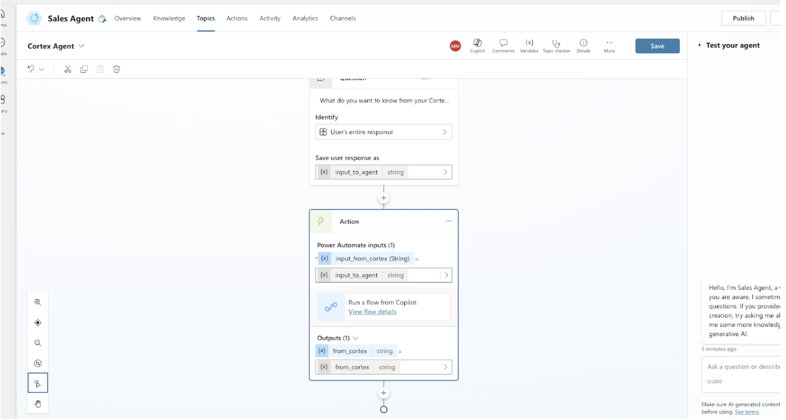
Task: Add node below the Action node
Action: 383,393
